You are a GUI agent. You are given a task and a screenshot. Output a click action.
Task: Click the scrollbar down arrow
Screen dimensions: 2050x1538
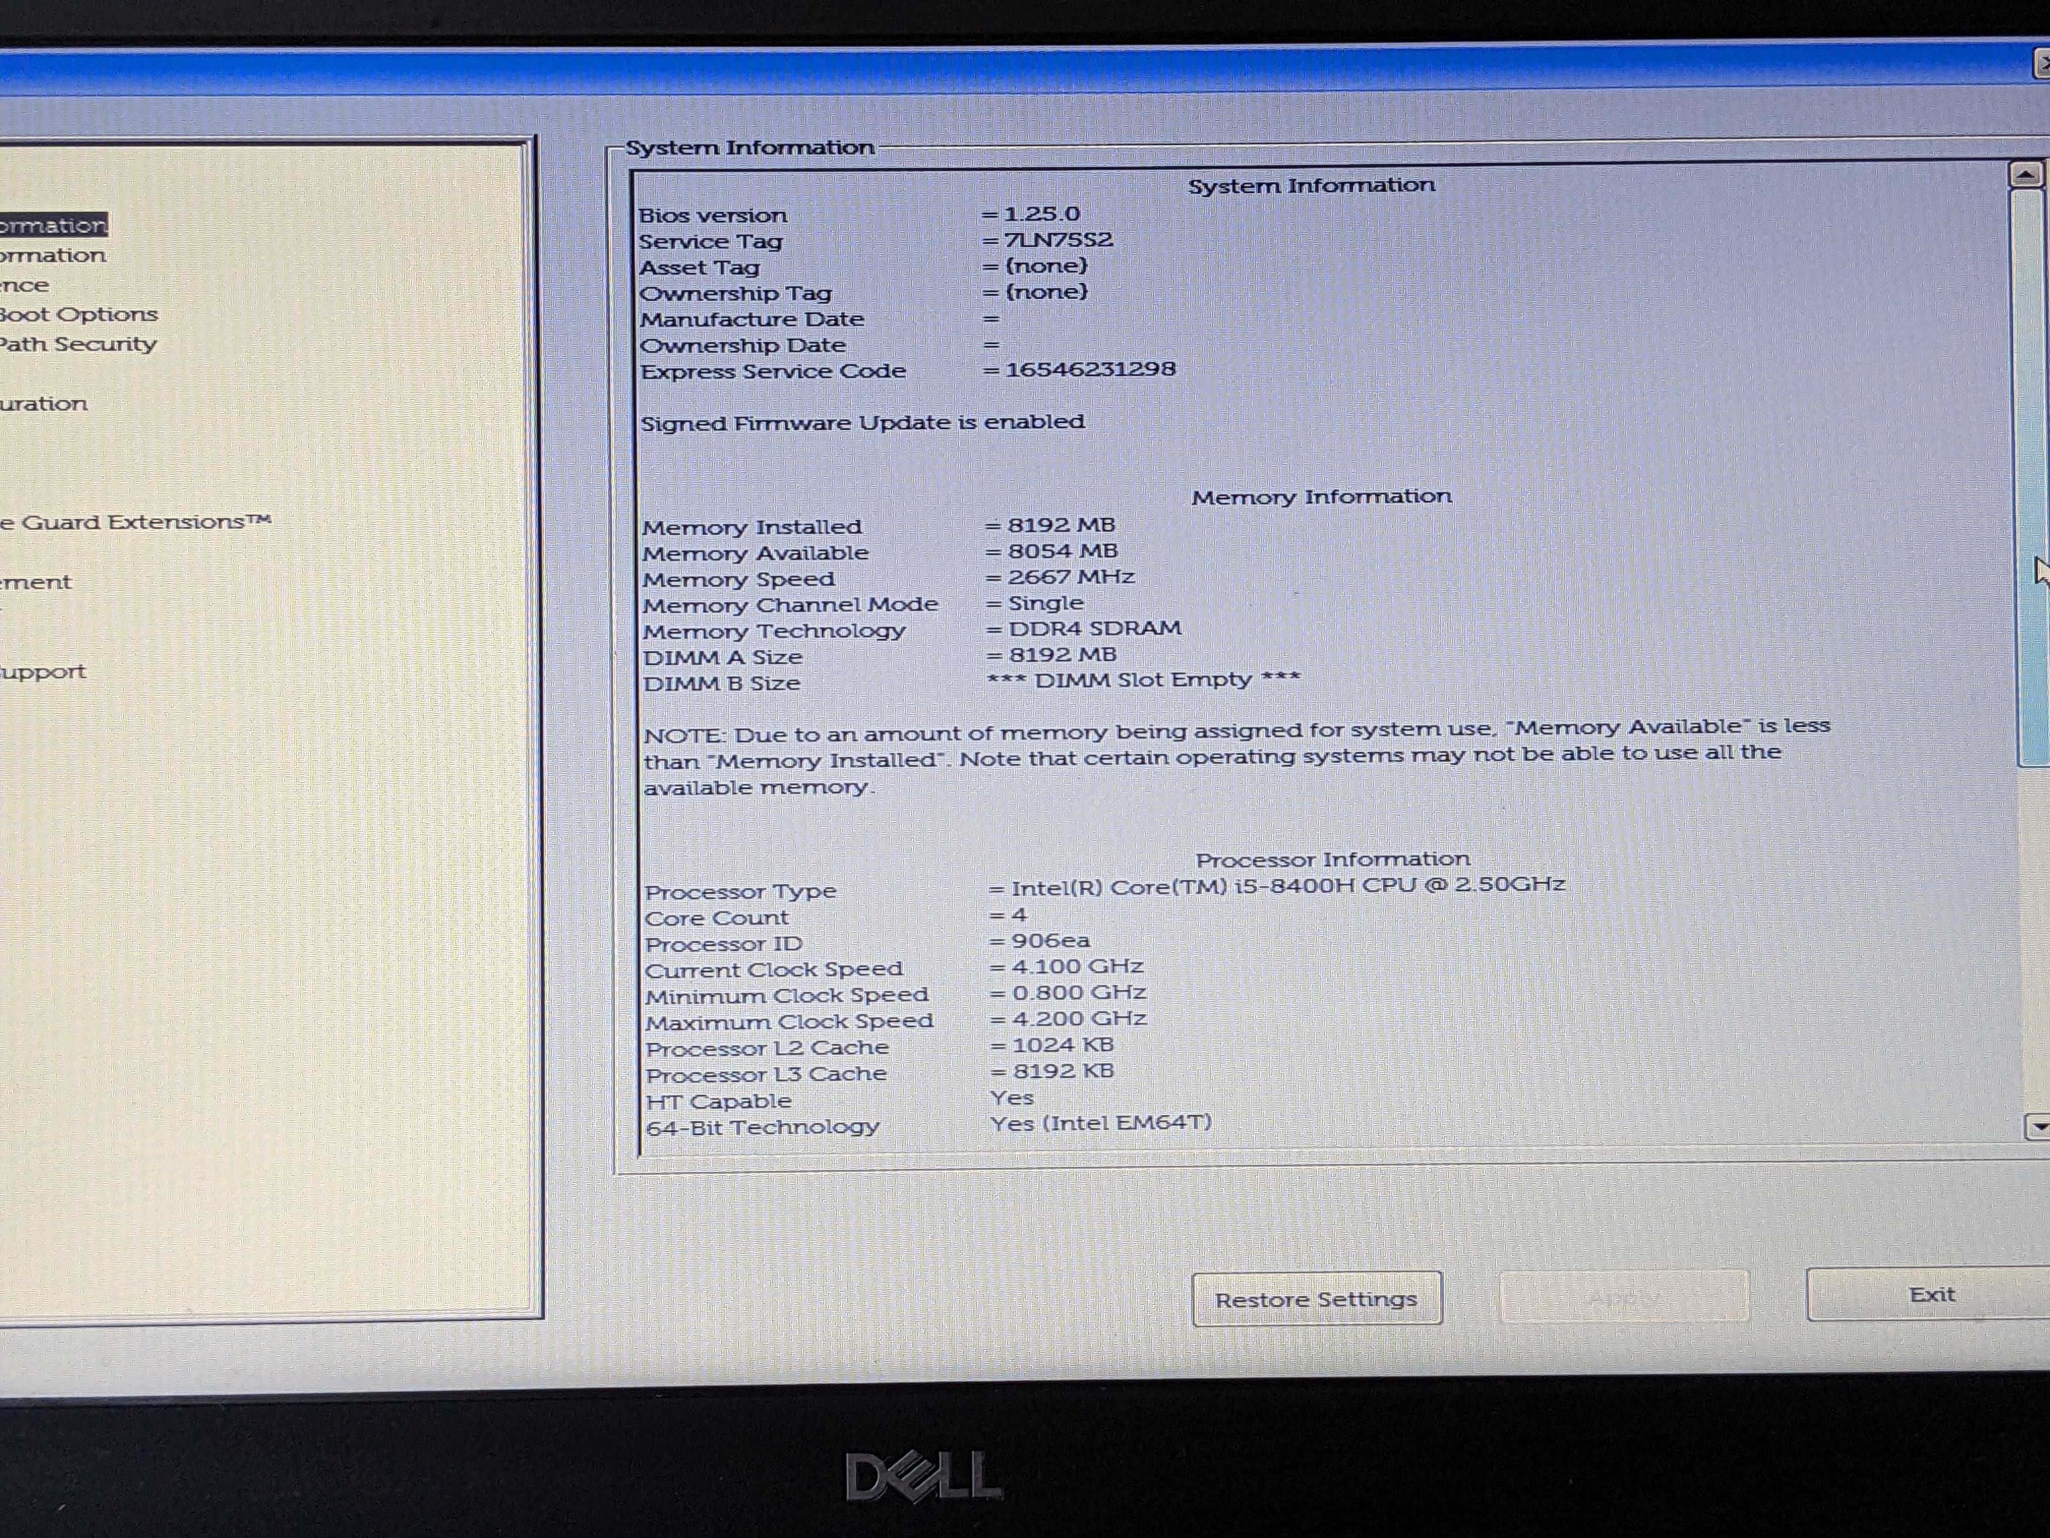(x=2038, y=1127)
